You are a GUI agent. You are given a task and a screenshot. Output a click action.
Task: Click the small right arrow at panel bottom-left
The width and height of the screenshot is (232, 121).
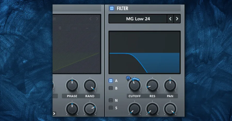(54, 114)
